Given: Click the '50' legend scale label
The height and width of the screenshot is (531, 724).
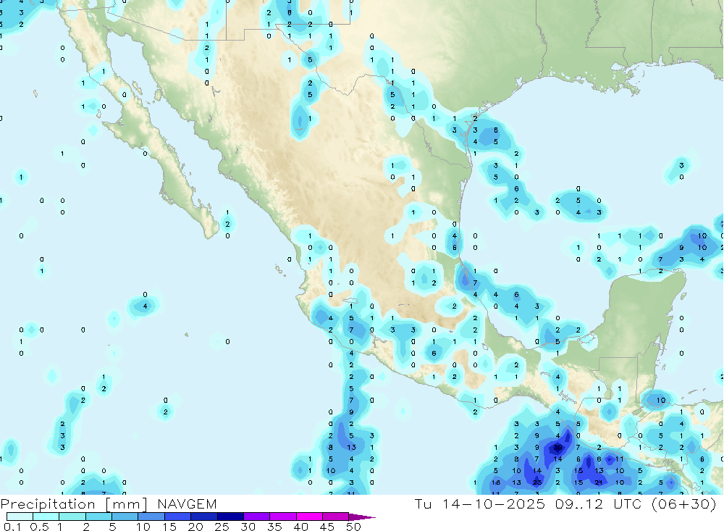Looking at the screenshot, I should tap(353, 527).
